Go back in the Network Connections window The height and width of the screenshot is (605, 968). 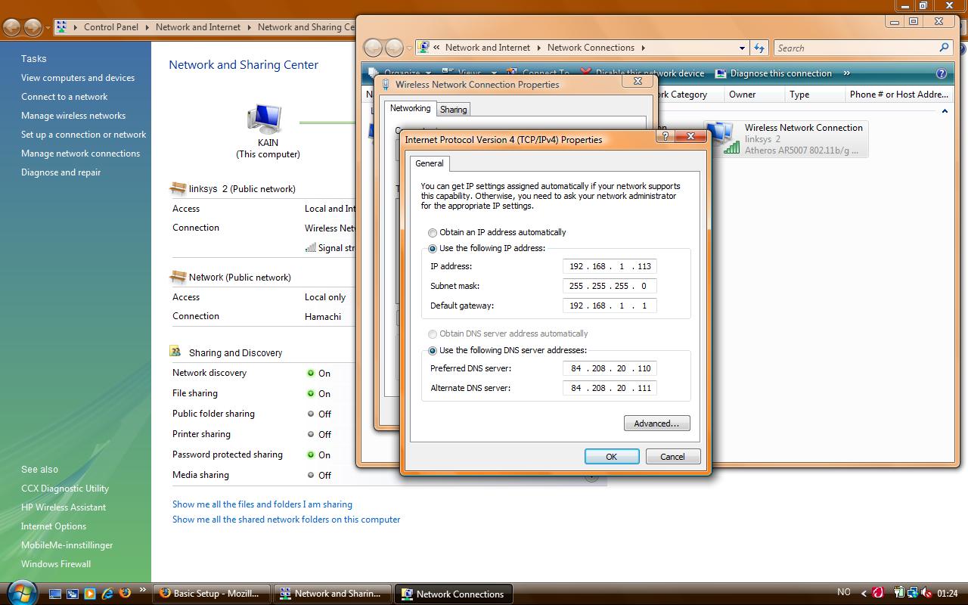374,48
